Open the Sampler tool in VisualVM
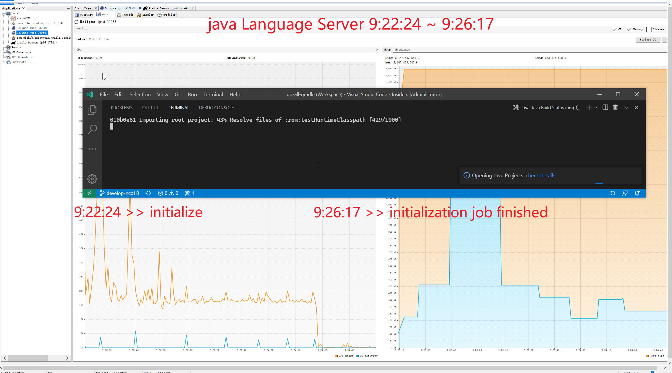 coord(145,15)
